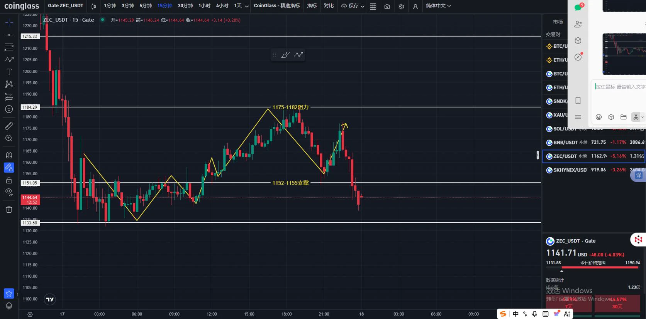Click the zoom-in magnifier tool
Viewport: 646px width, 319px height.
tap(9, 138)
